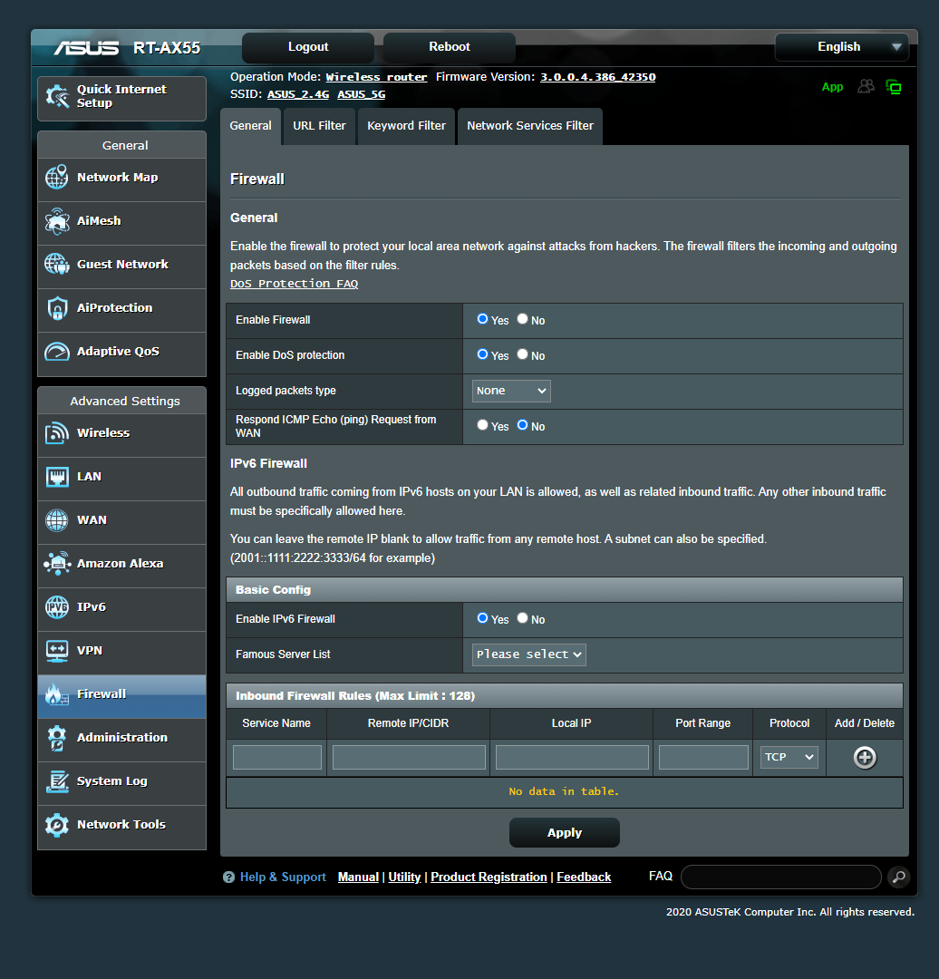939x979 pixels.
Task: Click the add rule plus icon
Action: (865, 757)
